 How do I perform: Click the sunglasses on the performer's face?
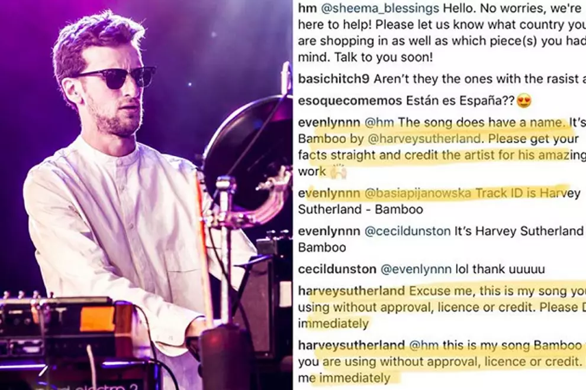point(117,78)
